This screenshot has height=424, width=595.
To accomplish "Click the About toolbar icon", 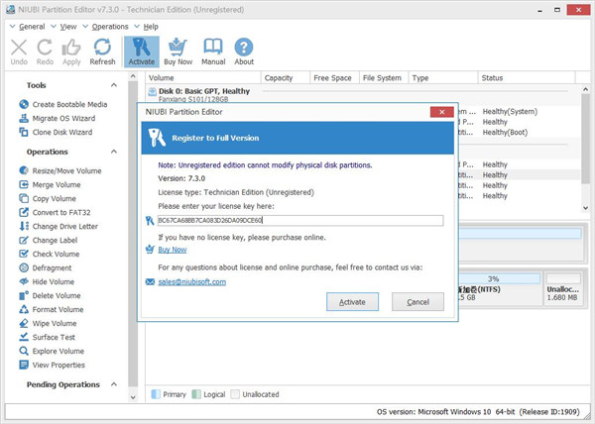I will click(x=244, y=52).
